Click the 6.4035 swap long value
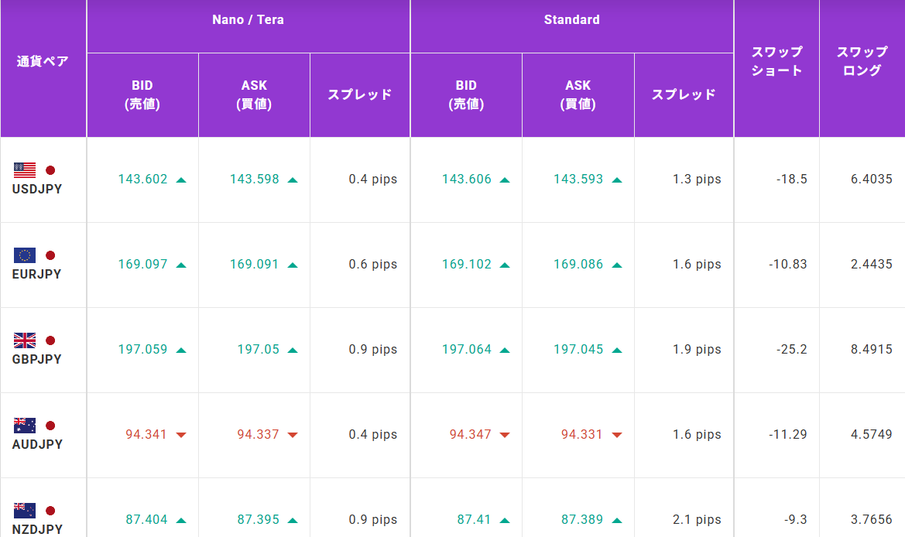905x537 pixels. tap(872, 180)
